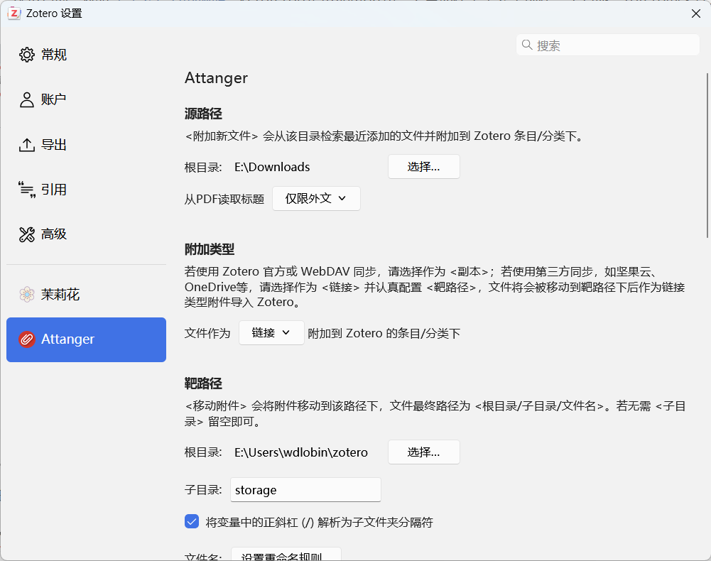Click 选择... for target zotero root directory
The width and height of the screenshot is (711, 561).
(x=423, y=452)
